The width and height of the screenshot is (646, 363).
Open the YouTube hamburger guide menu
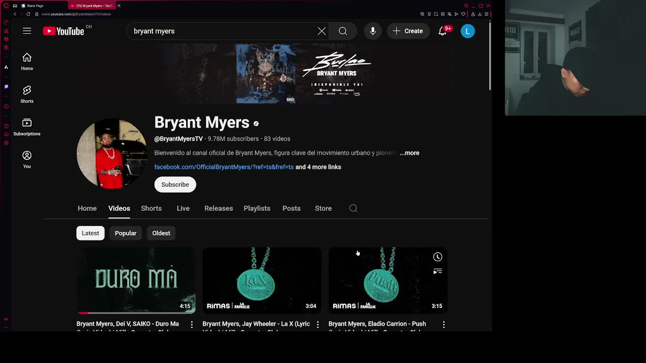(27, 31)
